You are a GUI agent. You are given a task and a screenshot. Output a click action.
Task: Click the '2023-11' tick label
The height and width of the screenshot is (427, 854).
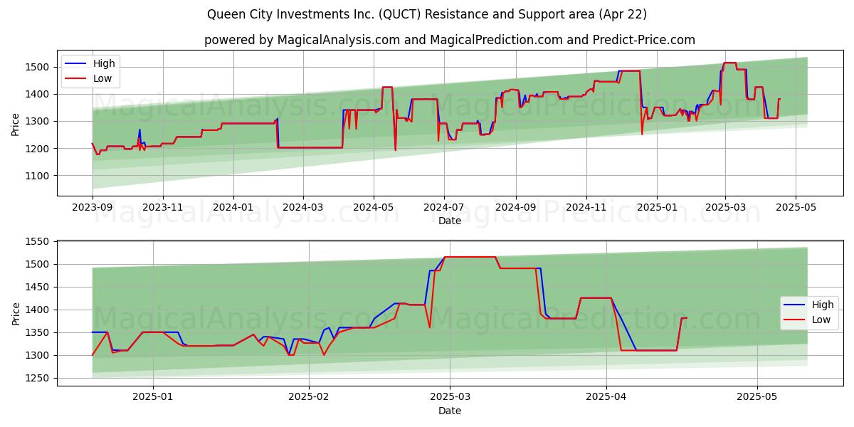163,207
